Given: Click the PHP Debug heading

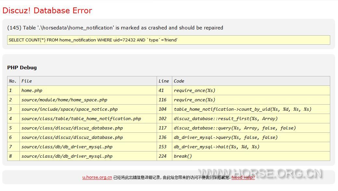Looking at the screenshot, I should point(22,67).
